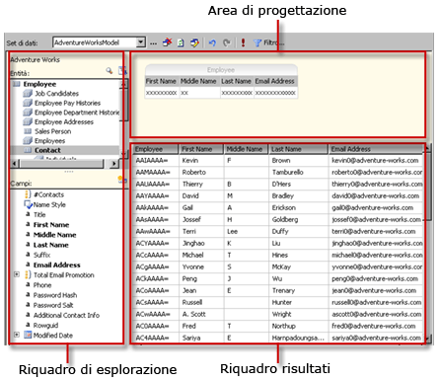Select the Additional Contact Info field
Viewport: 439px width, 381px height.
(x=66, y=315)
